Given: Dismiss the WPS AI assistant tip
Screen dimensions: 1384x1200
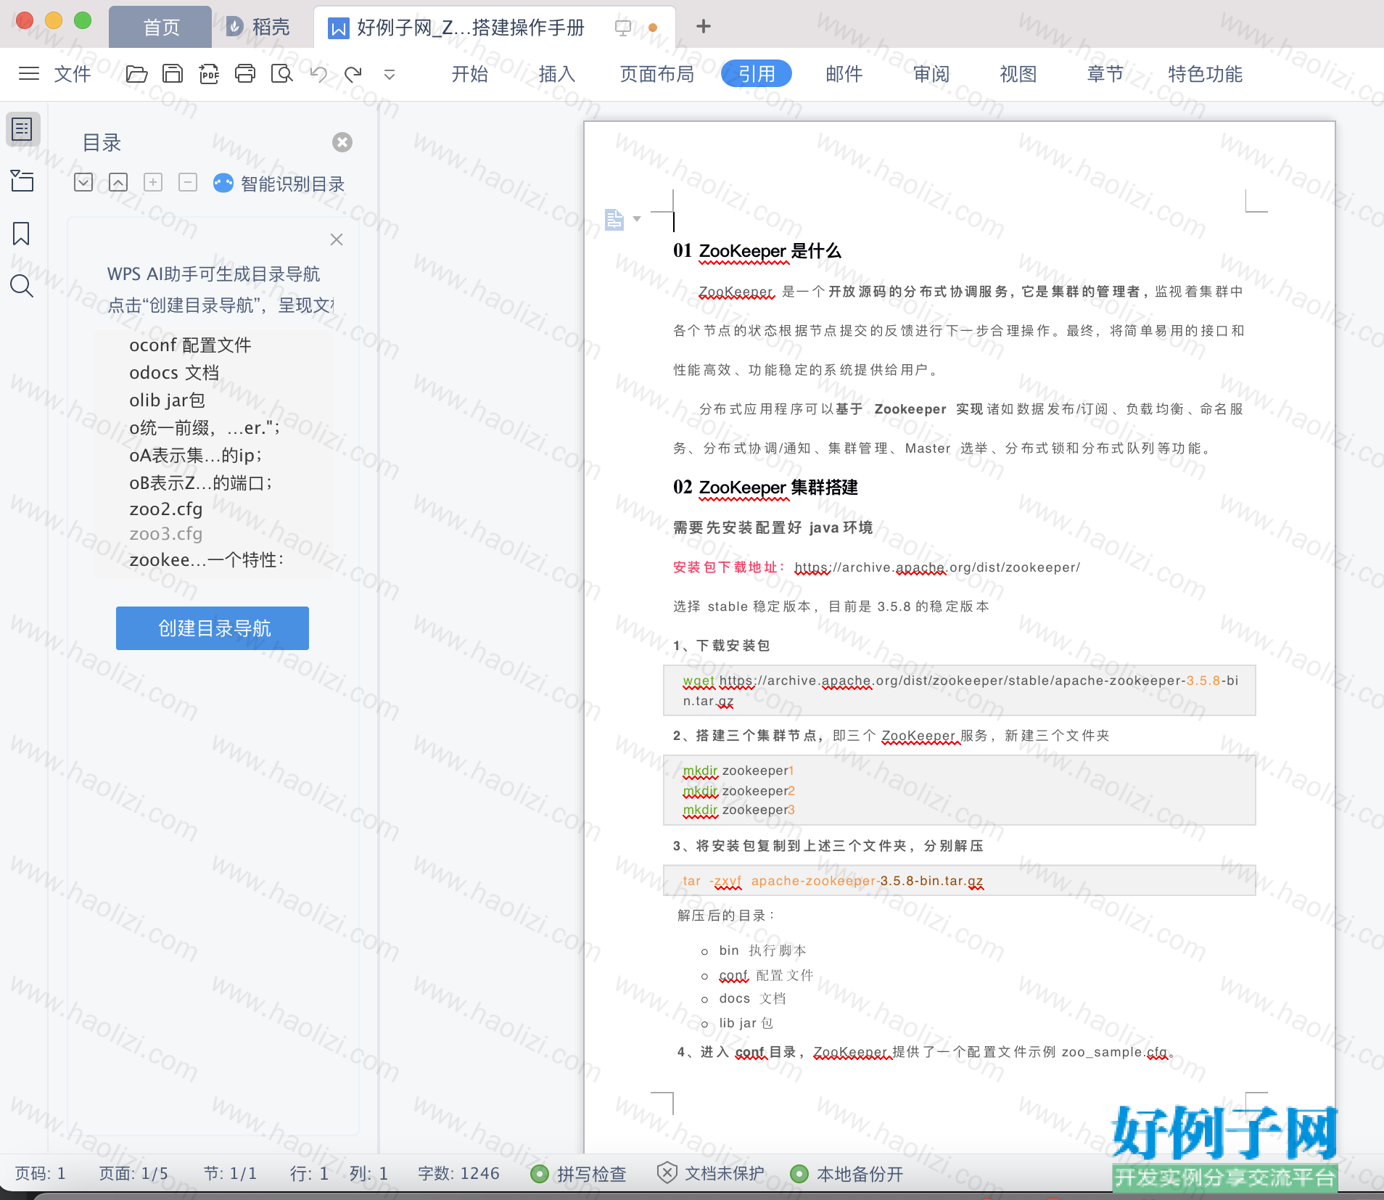Looking at the screenshot, I should (337, 239).
